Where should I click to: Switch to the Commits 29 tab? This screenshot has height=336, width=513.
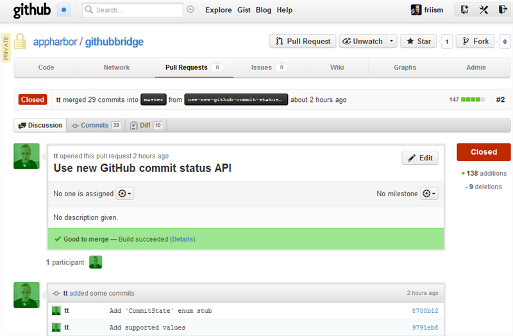(96, 125)
